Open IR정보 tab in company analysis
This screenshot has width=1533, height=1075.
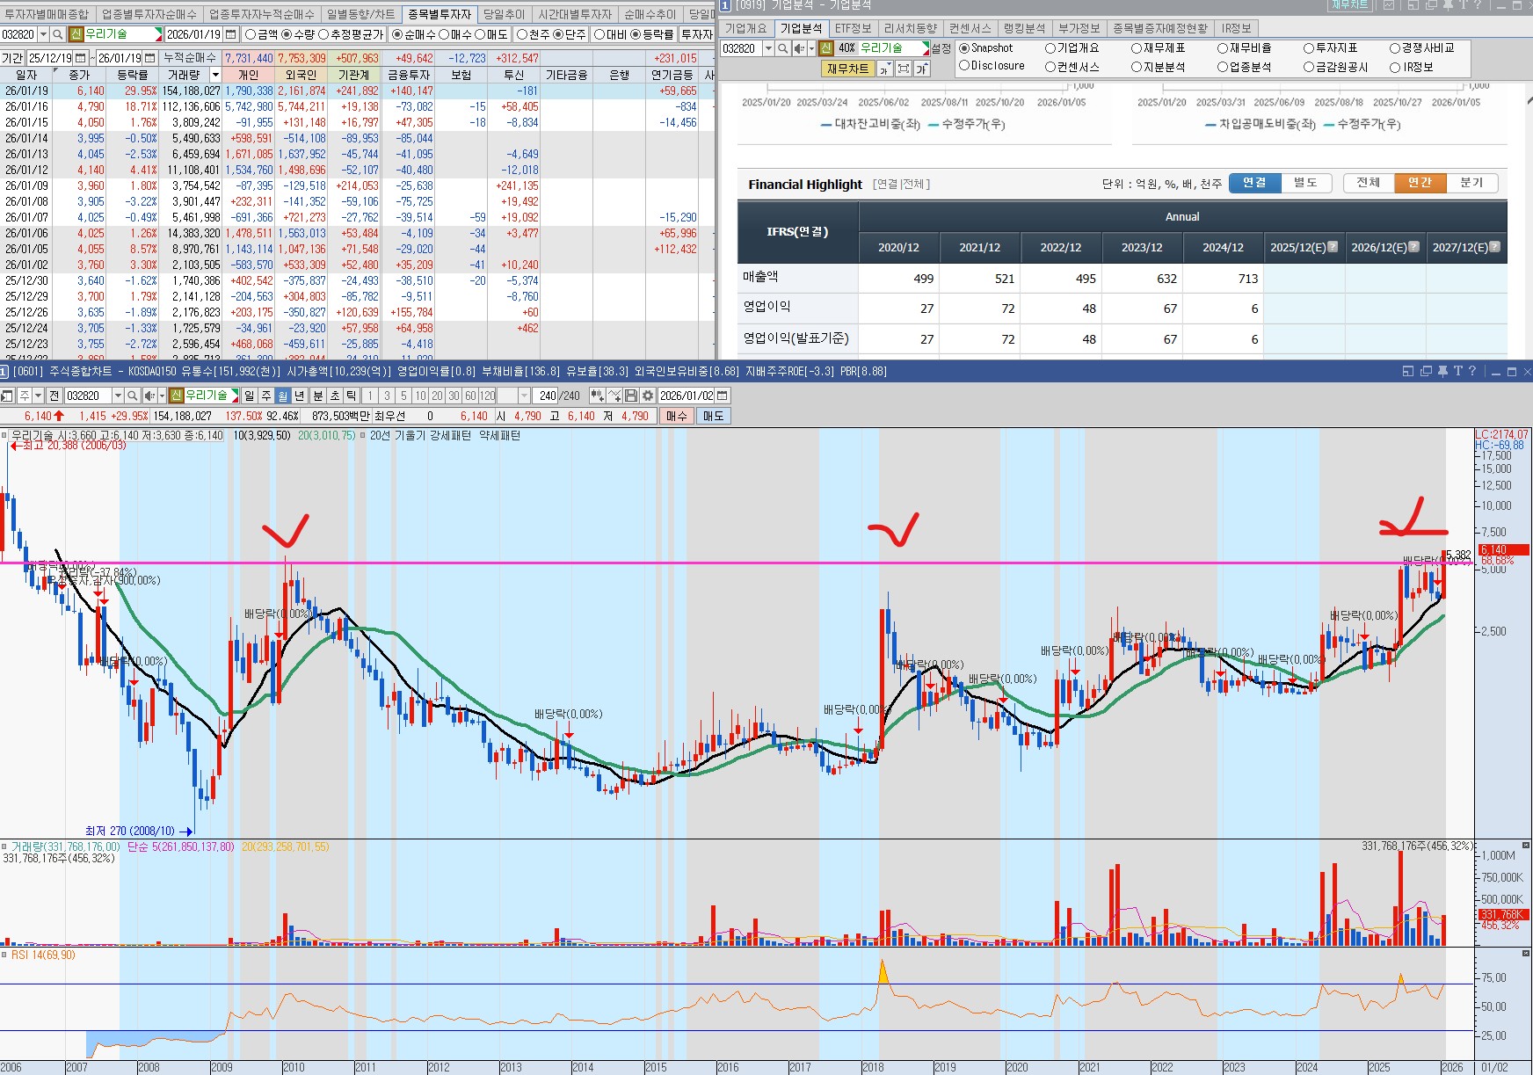(1236, 28)
